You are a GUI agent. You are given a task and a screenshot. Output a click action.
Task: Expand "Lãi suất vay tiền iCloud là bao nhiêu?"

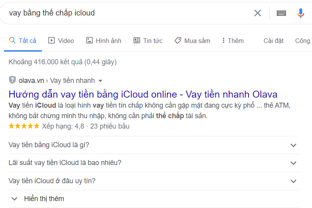pos(293,163)
